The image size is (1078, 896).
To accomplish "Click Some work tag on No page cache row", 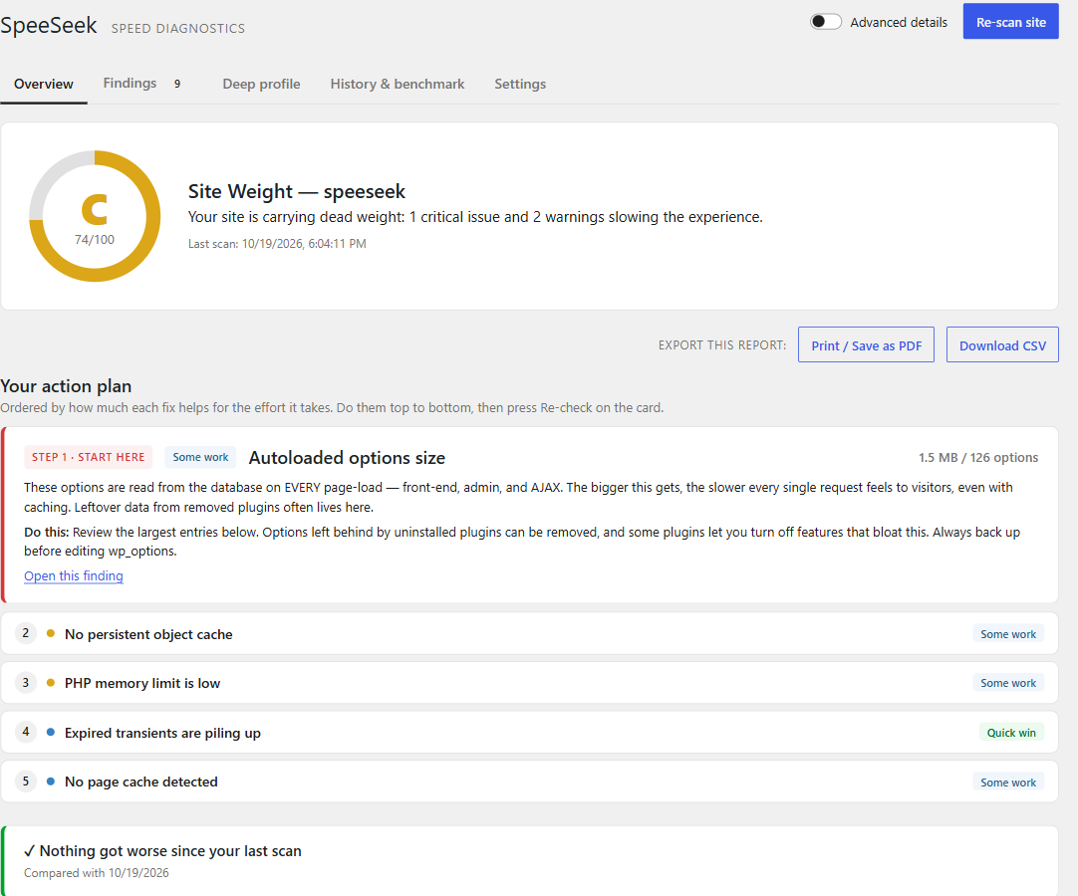I will 1008,782.
